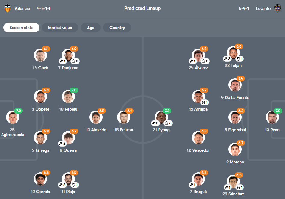
Task: Click the Valencia club crest
Action: tap(7, 8)
